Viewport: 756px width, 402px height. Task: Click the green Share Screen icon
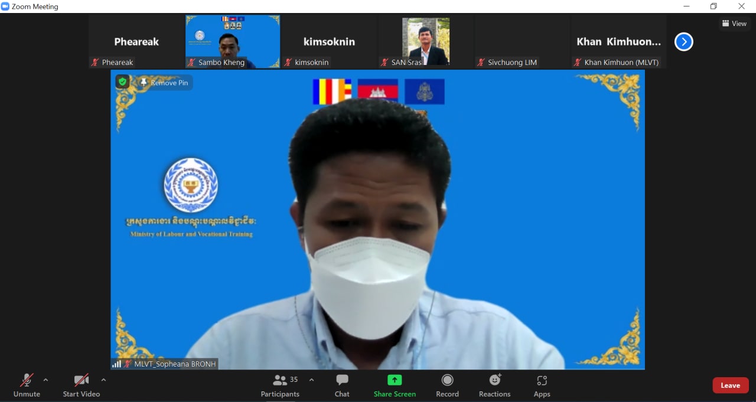point(395,380)
